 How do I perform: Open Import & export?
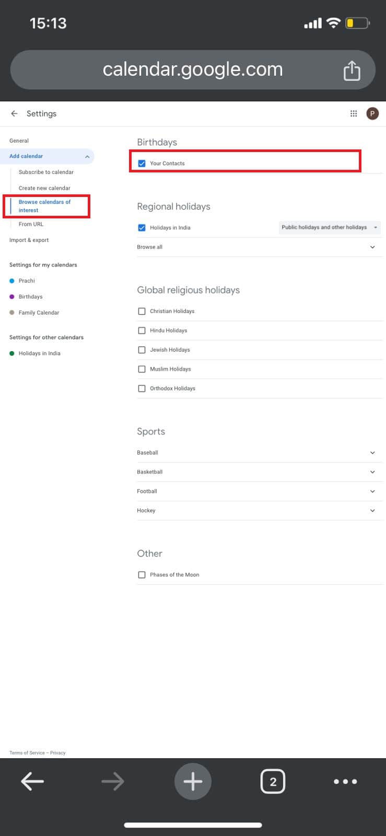tap(29, 240)
